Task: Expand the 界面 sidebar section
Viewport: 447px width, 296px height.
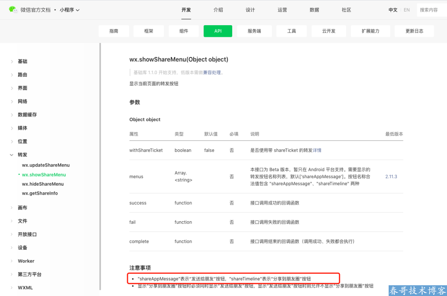Action: pyautogui.click(x=22, y=88)
